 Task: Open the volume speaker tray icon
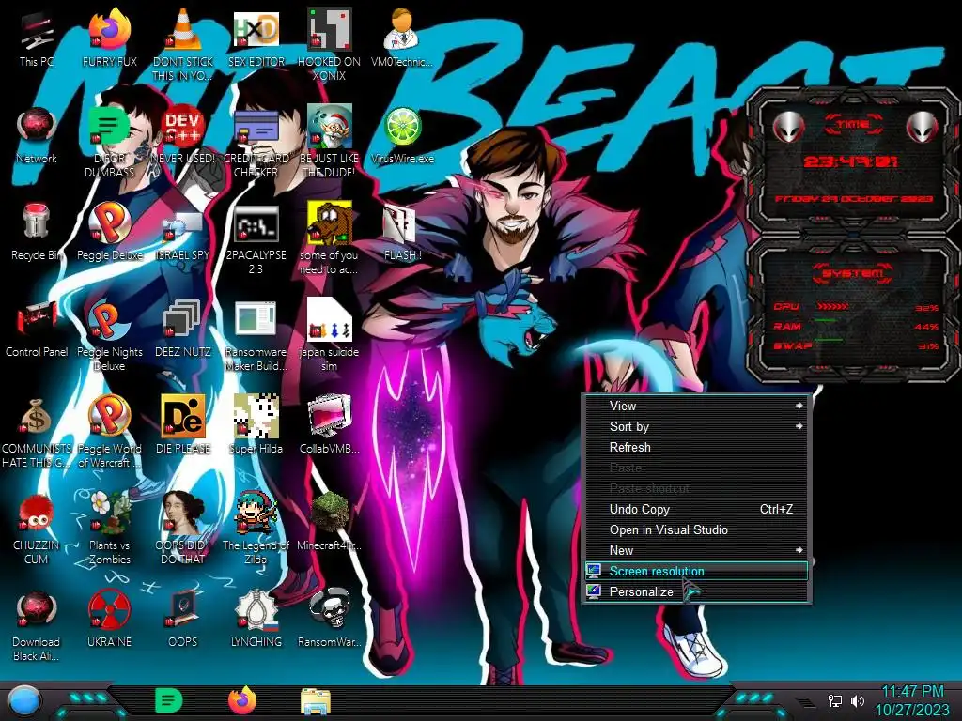tap(857, 700)
